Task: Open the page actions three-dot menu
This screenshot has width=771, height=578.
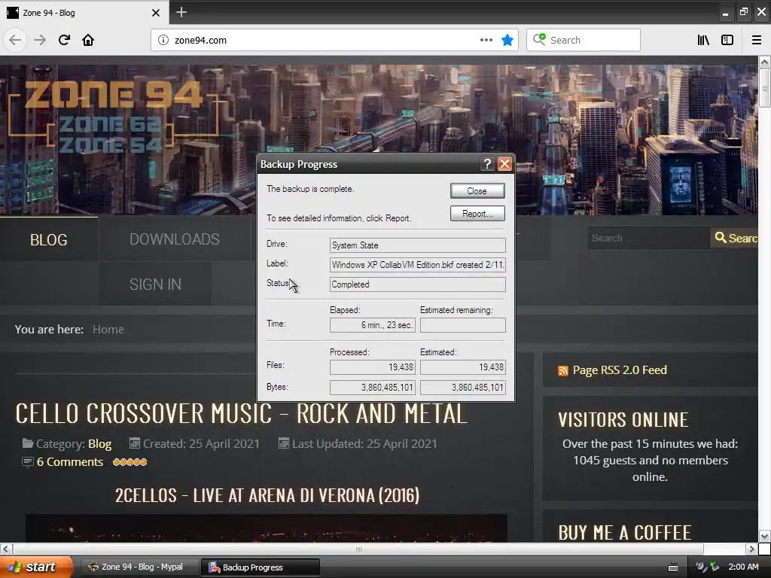Action: click(486, 41)
